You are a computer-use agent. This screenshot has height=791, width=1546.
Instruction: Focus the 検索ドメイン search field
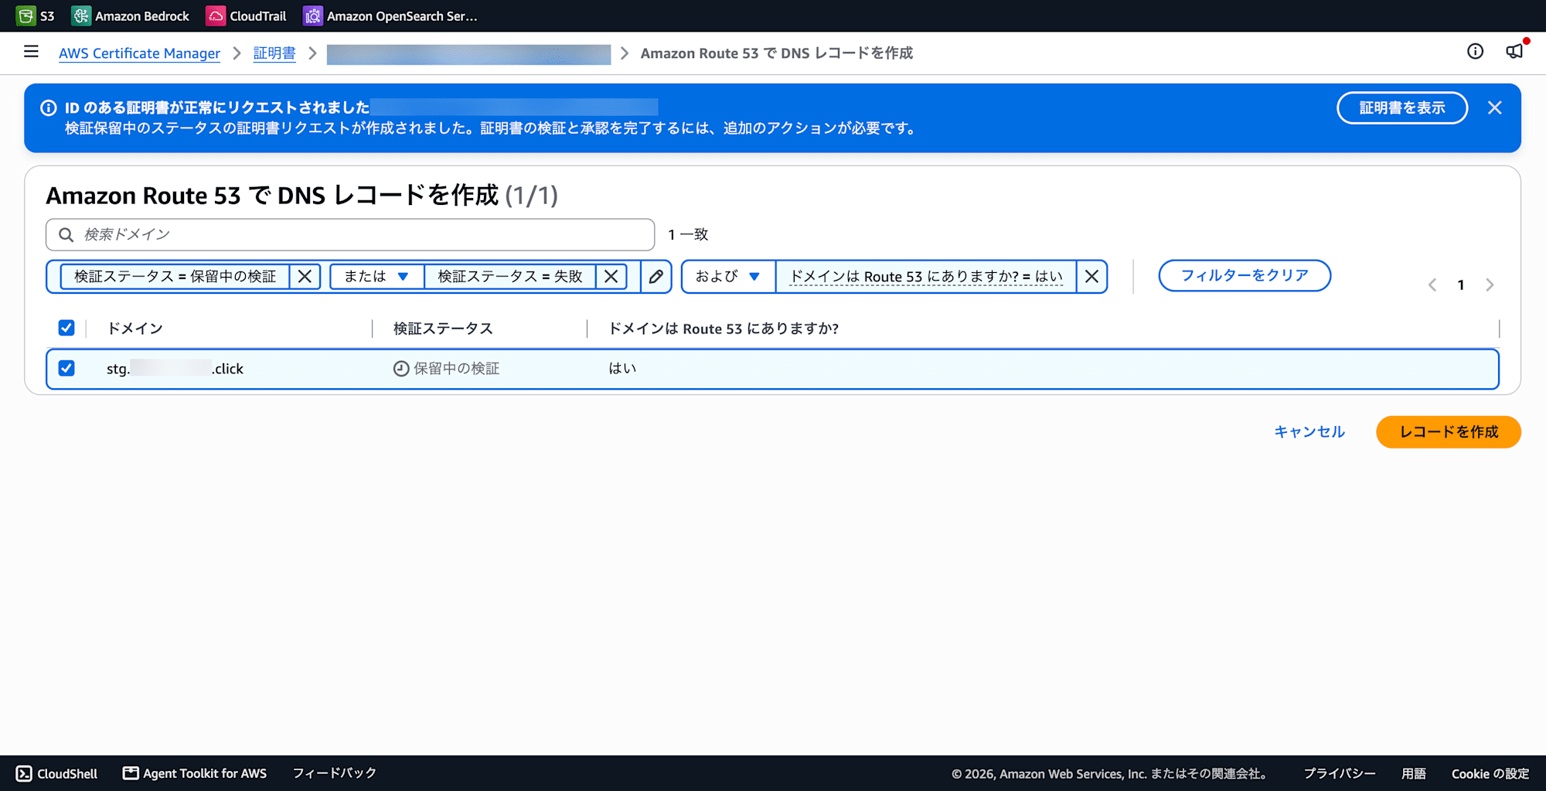point(350,234)
